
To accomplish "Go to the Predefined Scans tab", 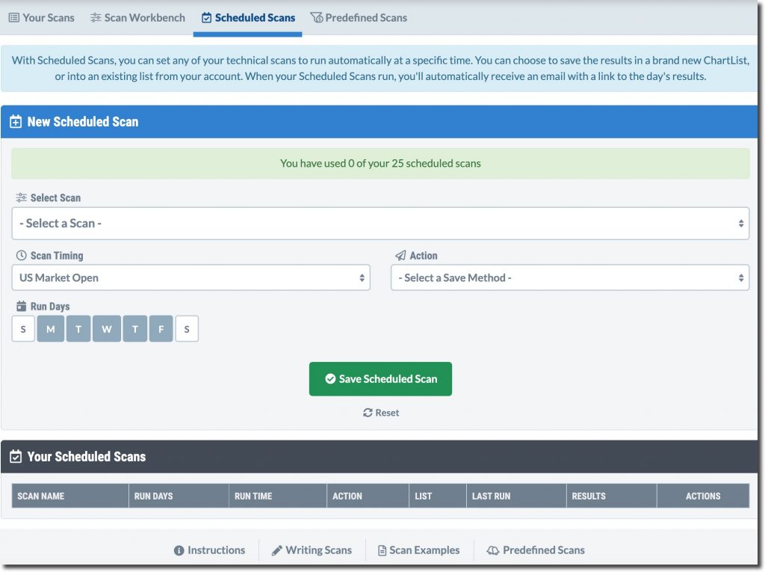I will pos(359,18).
